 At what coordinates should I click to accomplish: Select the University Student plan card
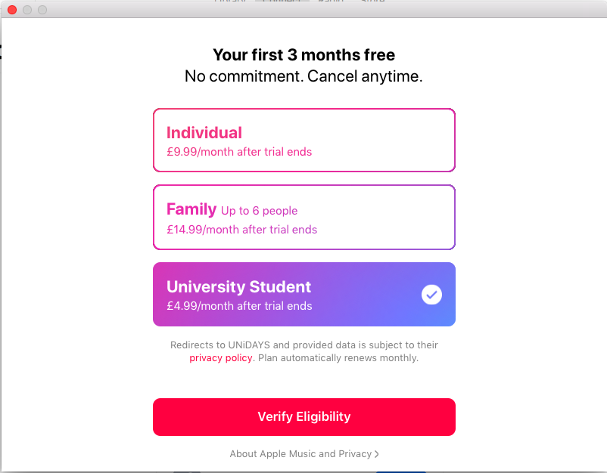pos(304,295)
